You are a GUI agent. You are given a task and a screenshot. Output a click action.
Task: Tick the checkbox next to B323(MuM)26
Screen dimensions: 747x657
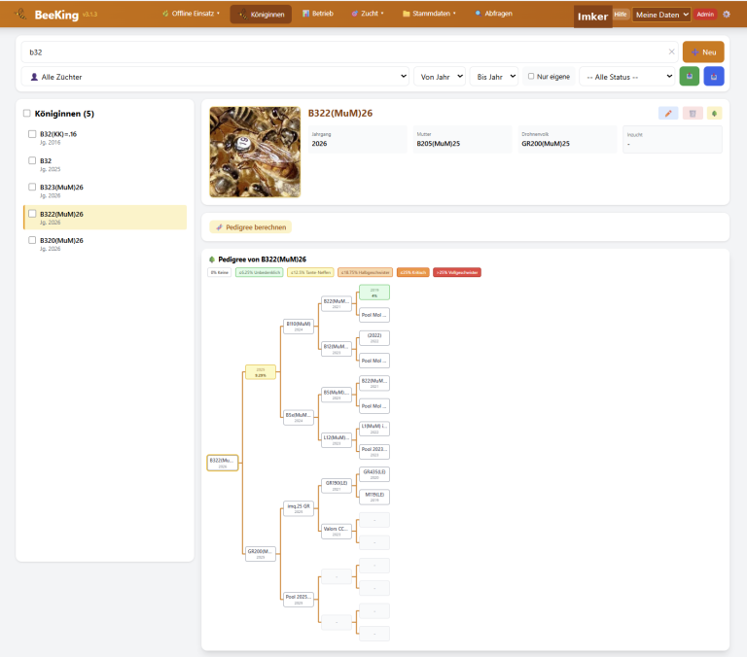(32, 188)
